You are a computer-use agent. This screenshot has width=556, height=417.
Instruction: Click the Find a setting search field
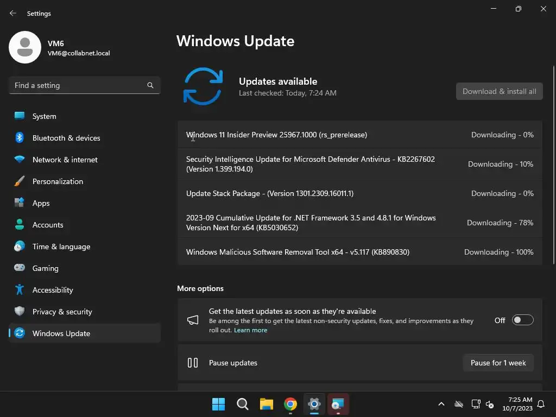click(84, 85)
